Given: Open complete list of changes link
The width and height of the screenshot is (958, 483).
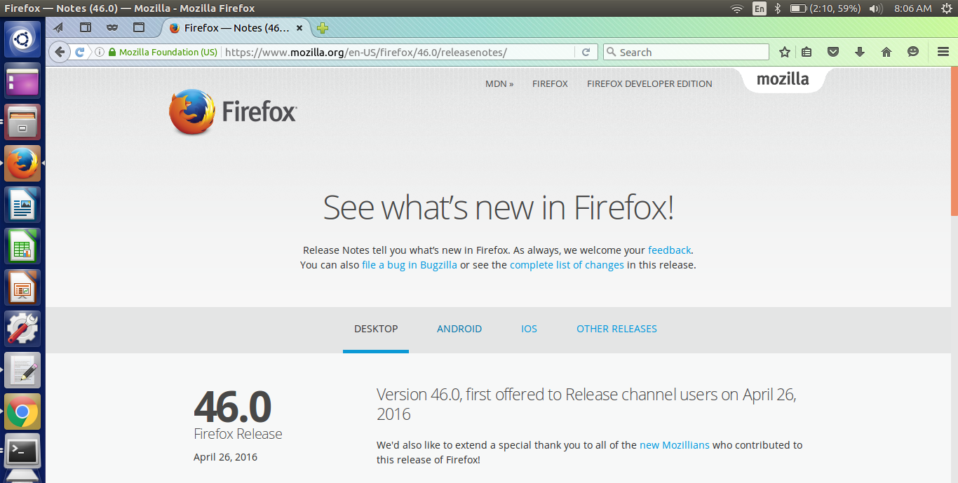Looking at the screenshot, I should tap(567, 265).
